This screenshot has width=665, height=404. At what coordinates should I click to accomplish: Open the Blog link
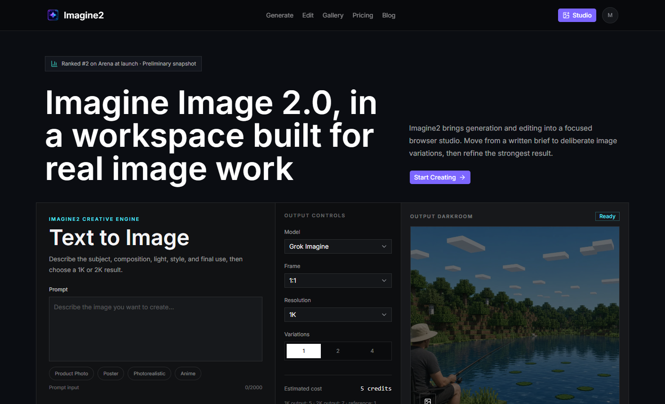(x=389, y=15)
